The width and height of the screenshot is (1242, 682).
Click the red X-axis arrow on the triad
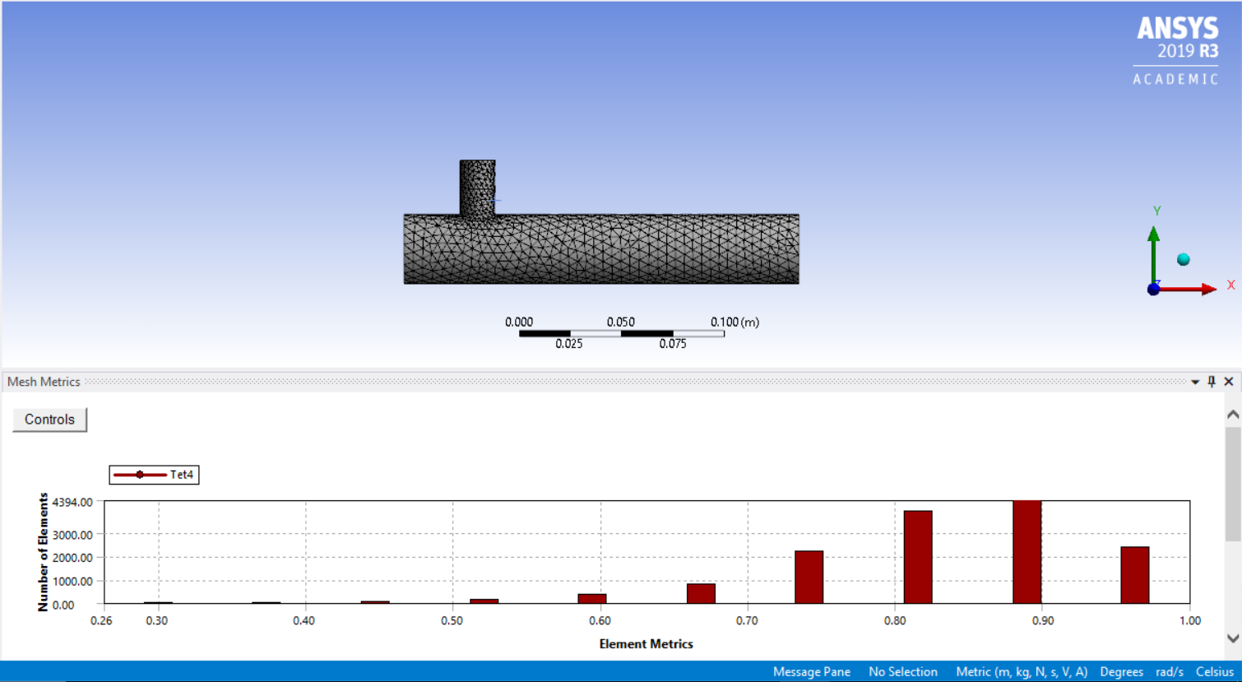[1207, 287]
